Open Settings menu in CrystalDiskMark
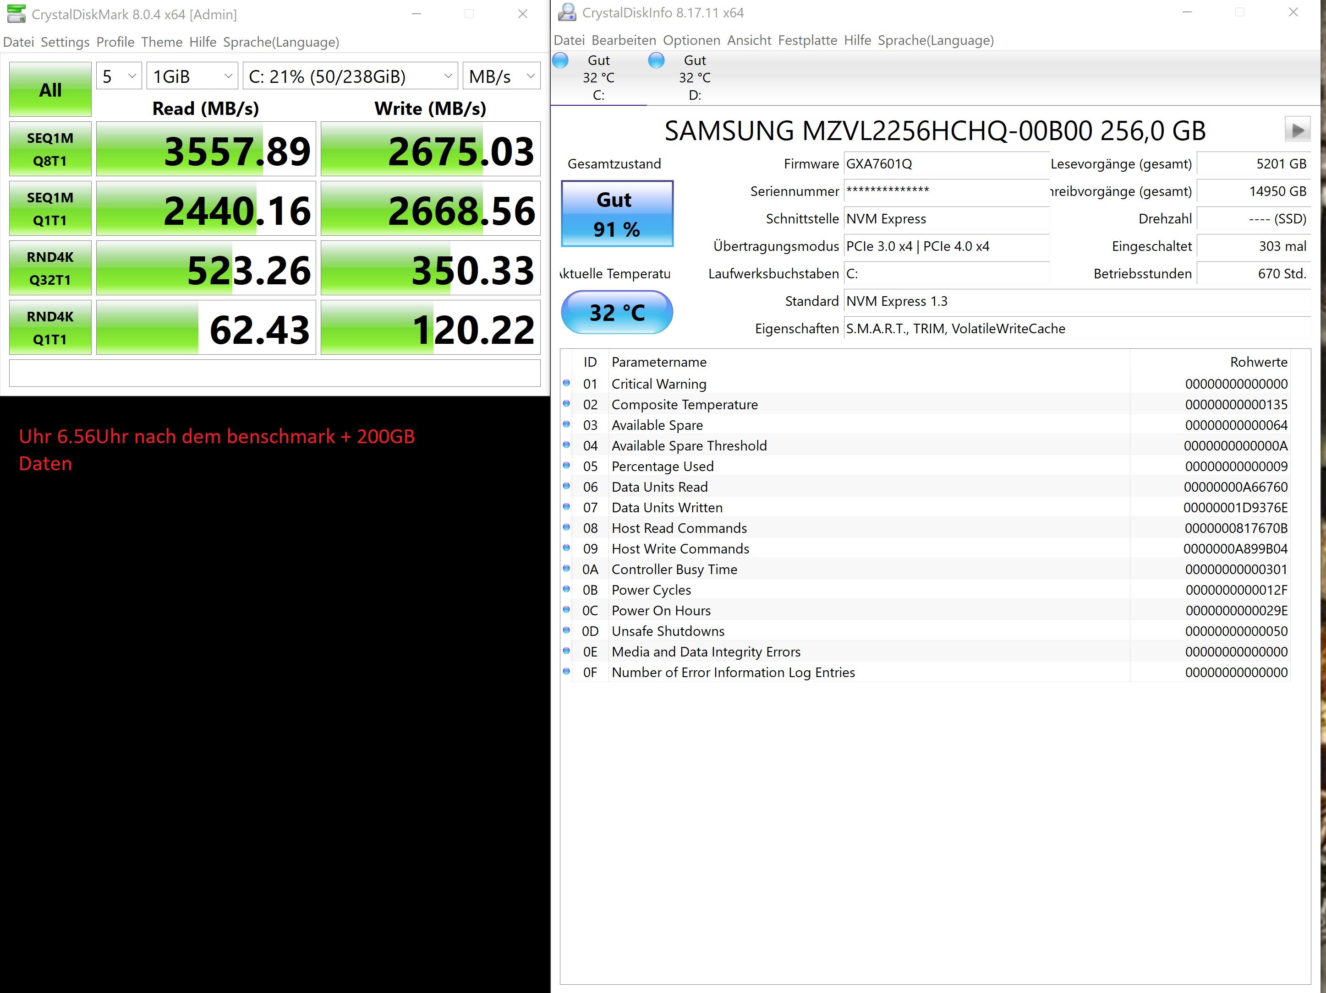Viewport: 1326px width, 993px height. 65,42
